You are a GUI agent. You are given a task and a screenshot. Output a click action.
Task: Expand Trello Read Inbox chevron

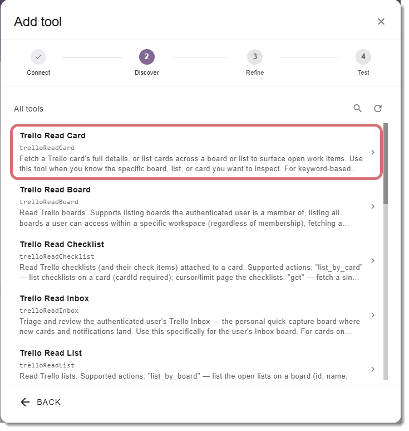point(372,315)
